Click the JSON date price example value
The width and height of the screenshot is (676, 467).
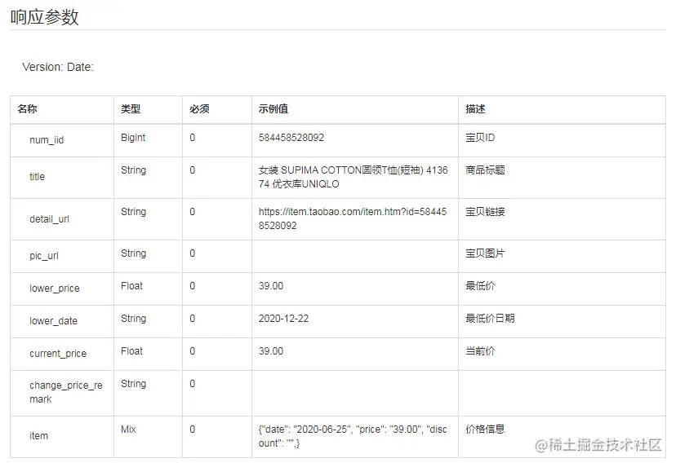pyautogui.click(x=353, y=437)
